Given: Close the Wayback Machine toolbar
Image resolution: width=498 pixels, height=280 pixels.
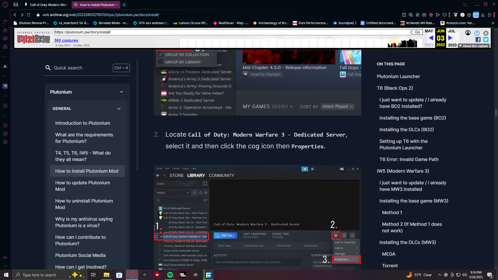Looking at the screenshot, I should pyautogui.click(x=486, y=33).
